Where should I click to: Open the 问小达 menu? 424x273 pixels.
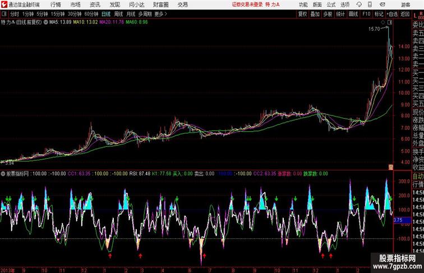point(136,4)
